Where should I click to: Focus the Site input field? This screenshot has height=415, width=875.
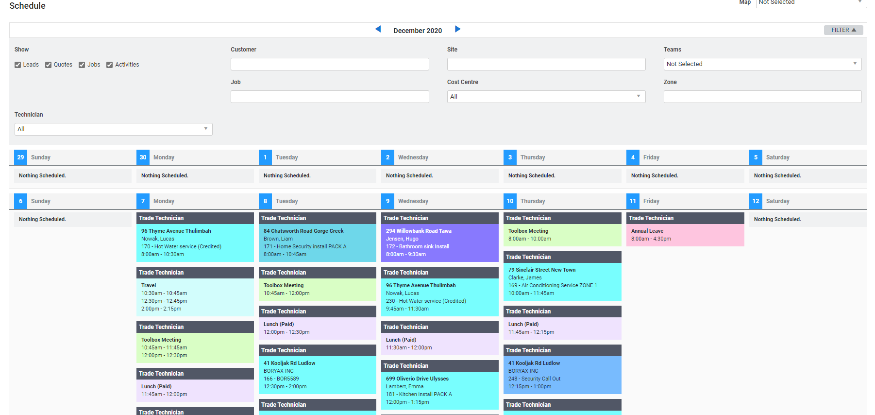(546, 64)
